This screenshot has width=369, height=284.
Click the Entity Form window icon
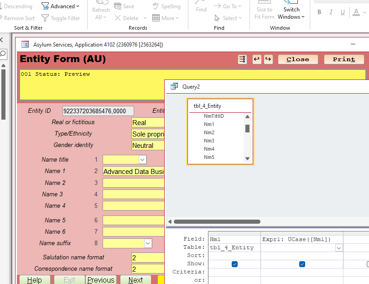coord(25,44)
